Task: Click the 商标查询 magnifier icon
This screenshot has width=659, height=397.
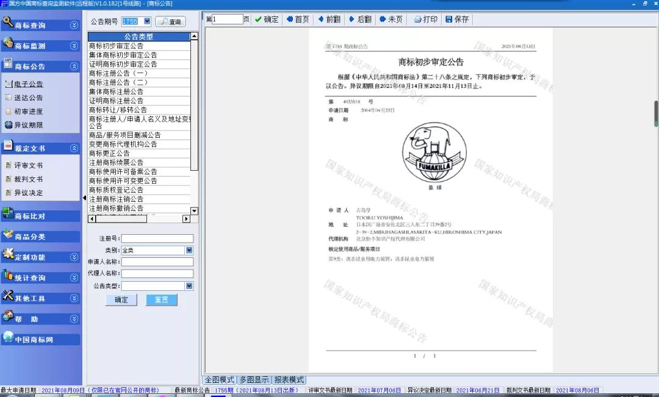Action: 8,23
